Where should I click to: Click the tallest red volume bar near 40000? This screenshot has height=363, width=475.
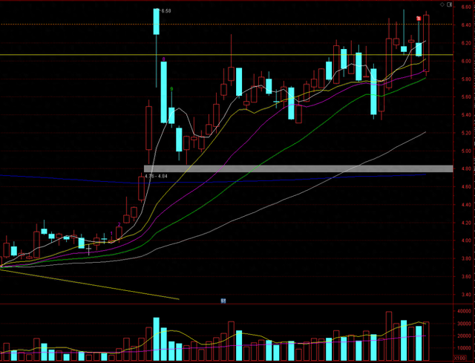[389, 336]
